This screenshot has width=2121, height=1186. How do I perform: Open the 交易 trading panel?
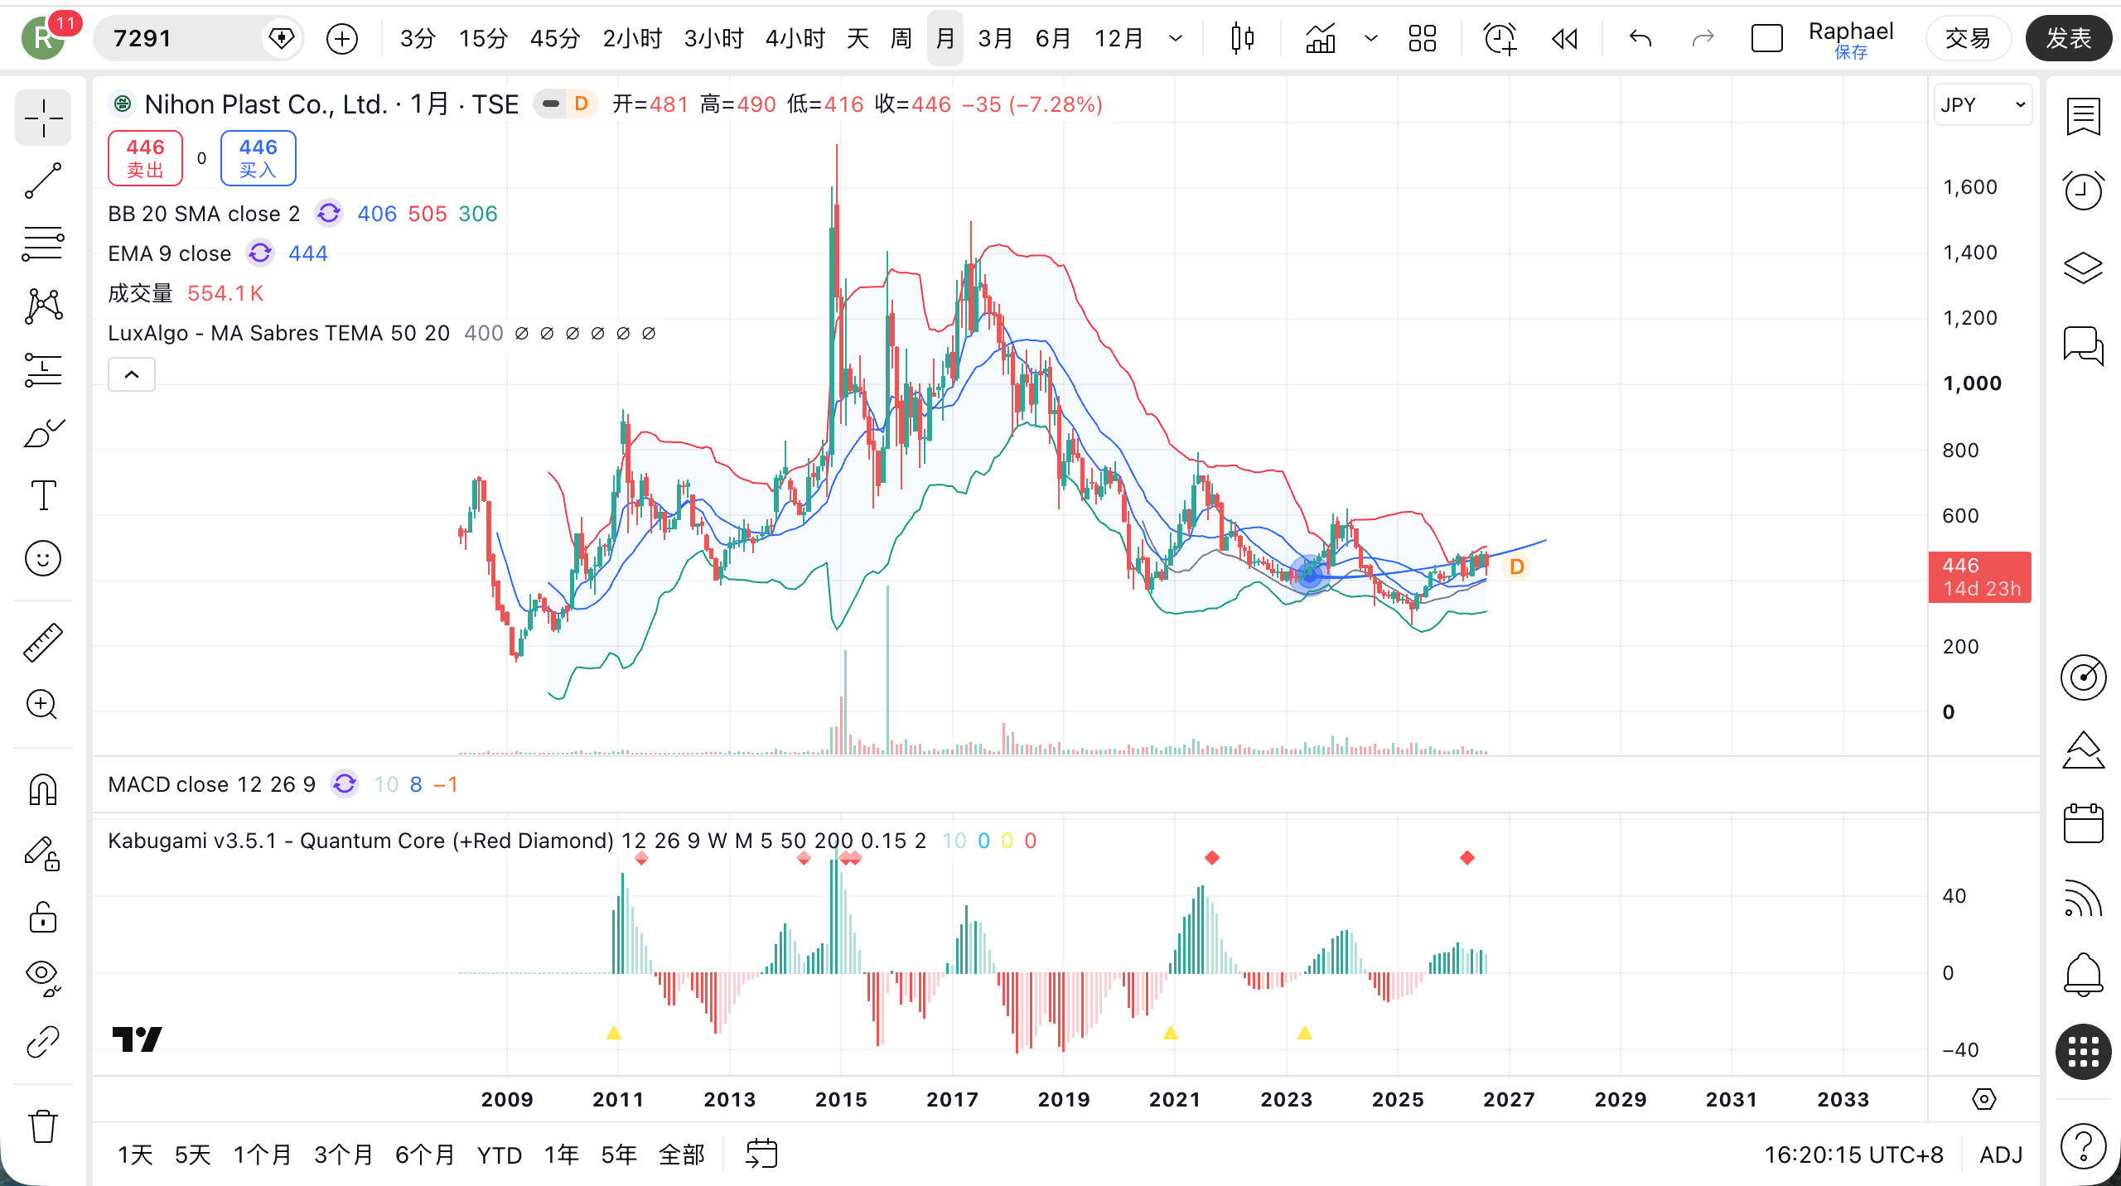(x=1968, y=38)
